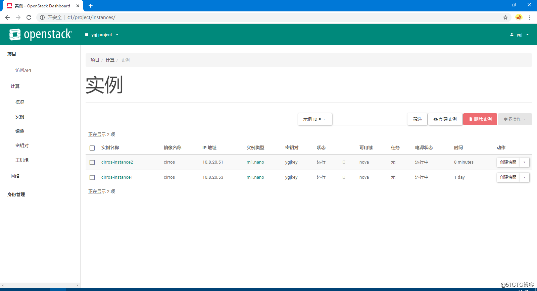
Task: Open the cirros-instance2 link
Action: click(117, 162)
